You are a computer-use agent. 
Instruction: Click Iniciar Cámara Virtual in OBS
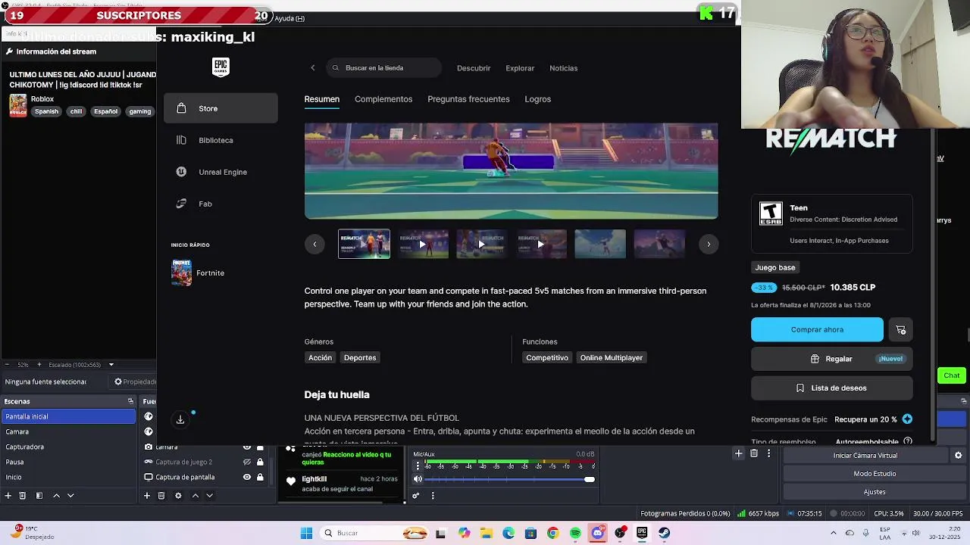pyautogui.click(x=865, y=456)
